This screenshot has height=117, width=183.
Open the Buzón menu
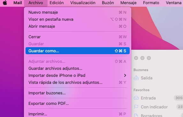[x=108, y=3]
